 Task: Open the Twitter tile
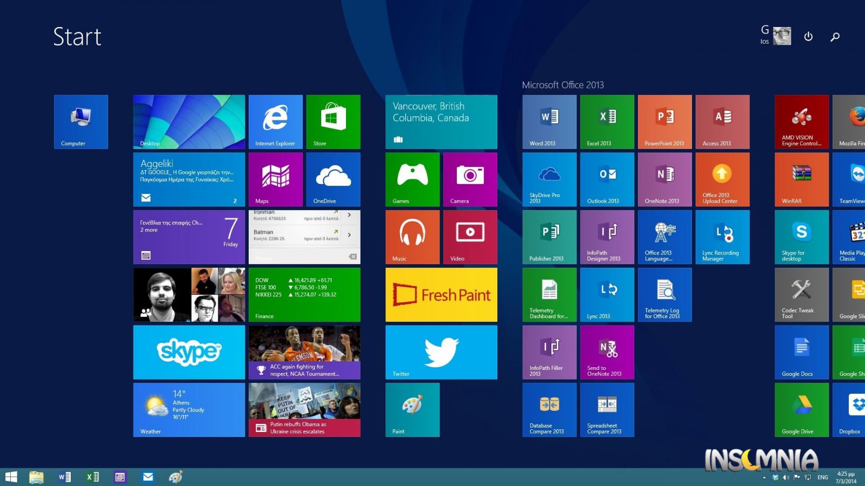(x=441, y=352)
